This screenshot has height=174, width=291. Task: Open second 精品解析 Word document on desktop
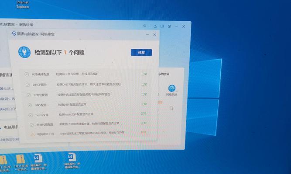click(72, 161)
